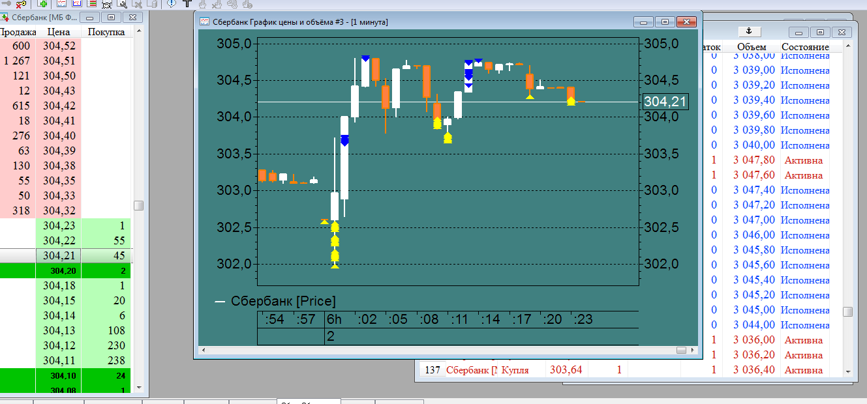Select sell quantity 615
Viewport: 867px width, 404px height.
click(x=21, y=106)
